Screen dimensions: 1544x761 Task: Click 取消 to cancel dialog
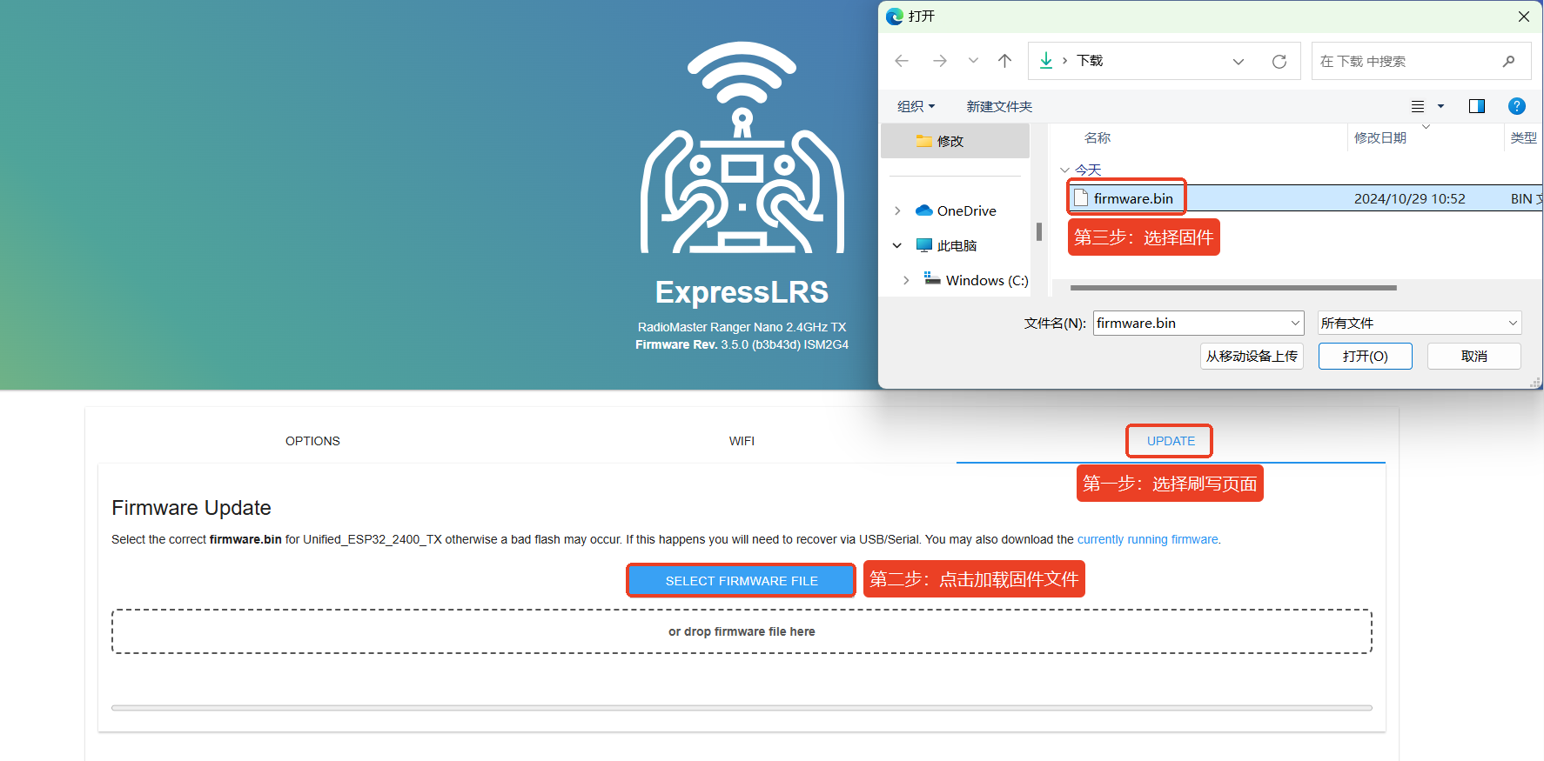pos(1474,356)
